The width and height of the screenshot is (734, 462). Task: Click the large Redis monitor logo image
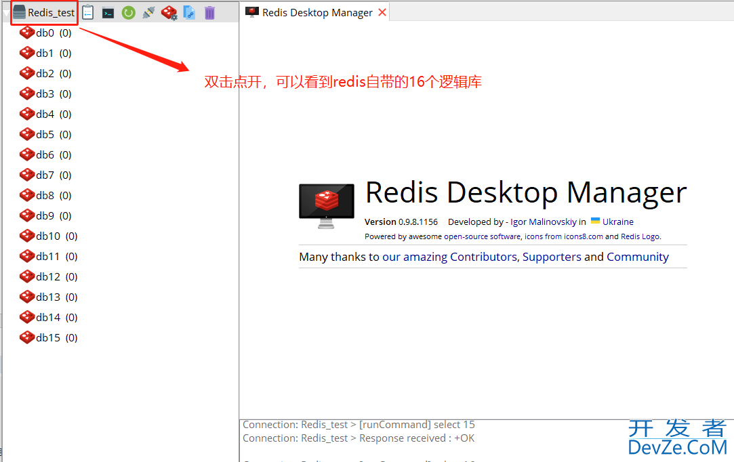(326, 206)
